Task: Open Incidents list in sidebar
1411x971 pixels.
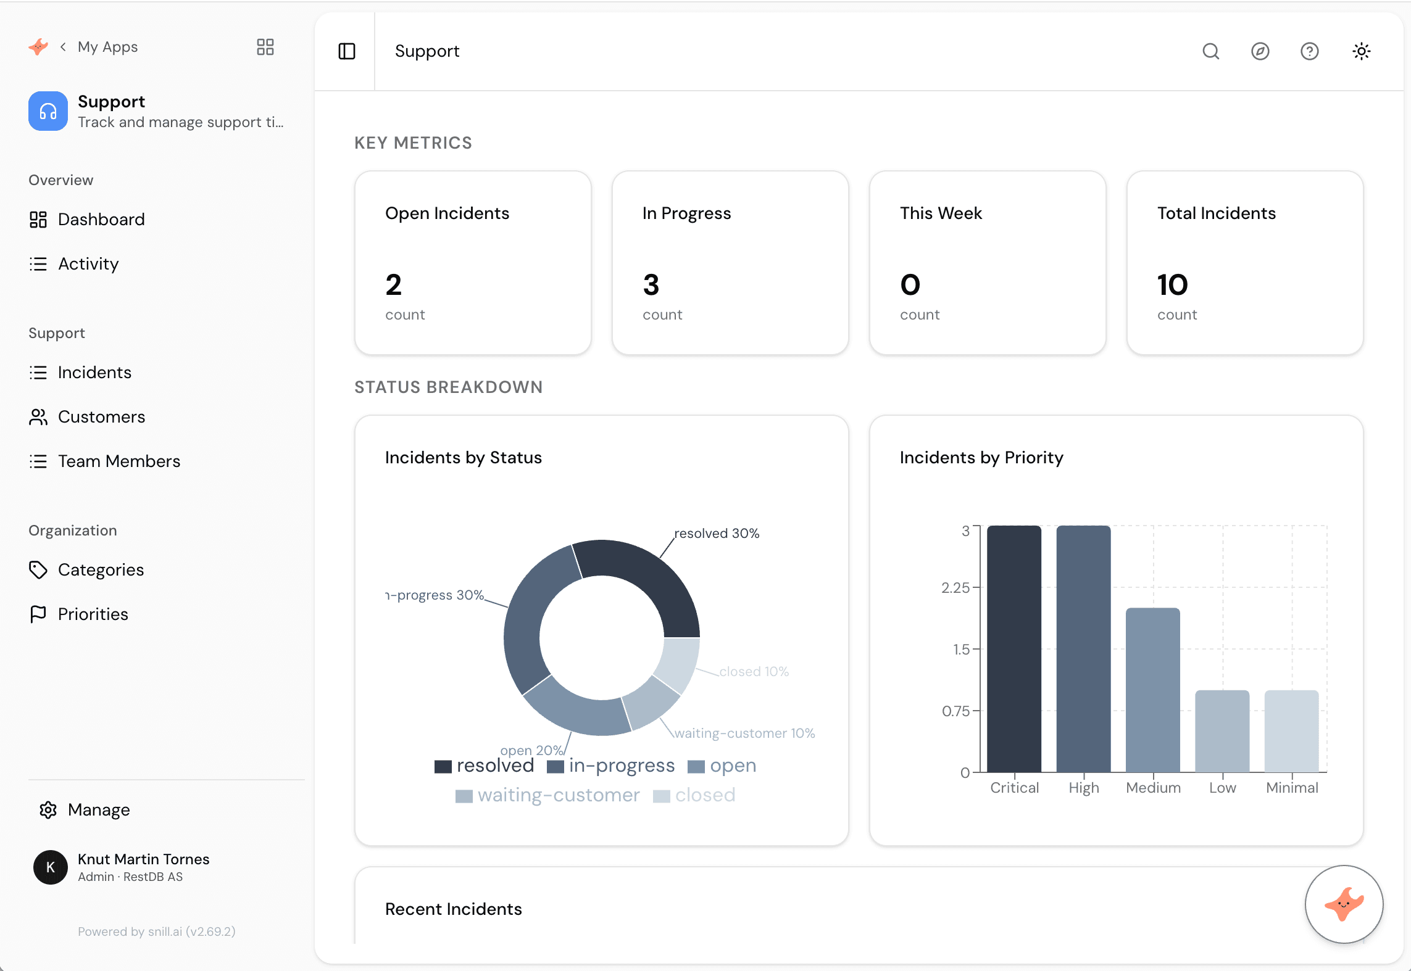Action: pyautogui.click(x=80, y=373)
